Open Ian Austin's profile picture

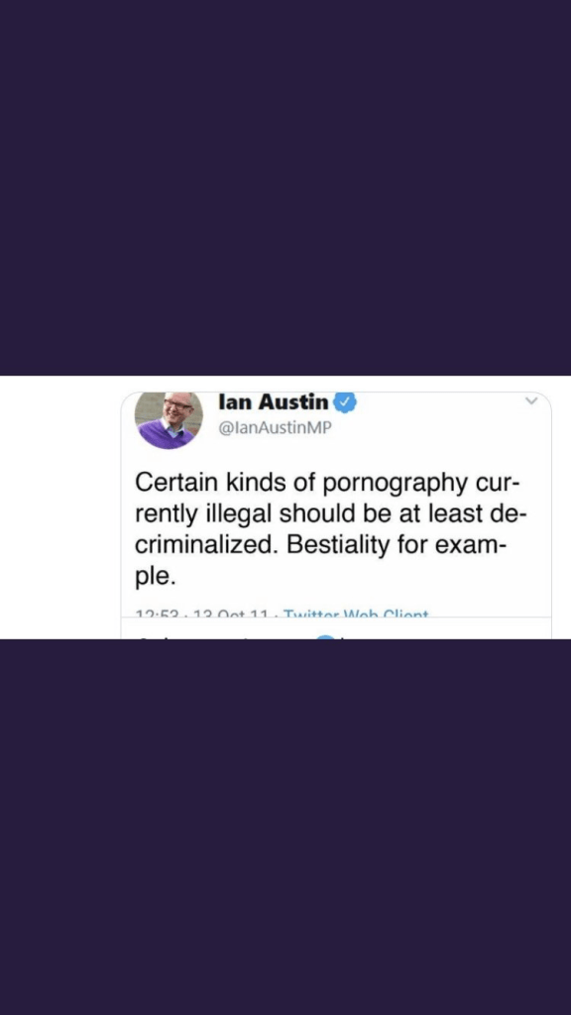pyautogui.click(x=169, y=419)
